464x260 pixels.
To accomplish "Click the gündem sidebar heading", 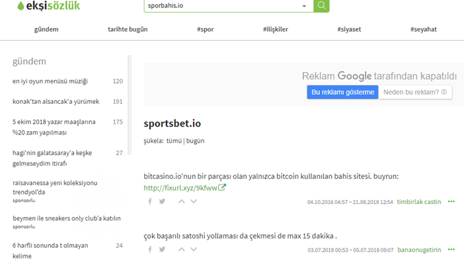I will click(29, 61).
